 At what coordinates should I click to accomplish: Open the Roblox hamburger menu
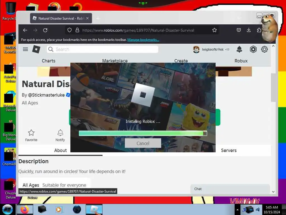coord(25,49)
